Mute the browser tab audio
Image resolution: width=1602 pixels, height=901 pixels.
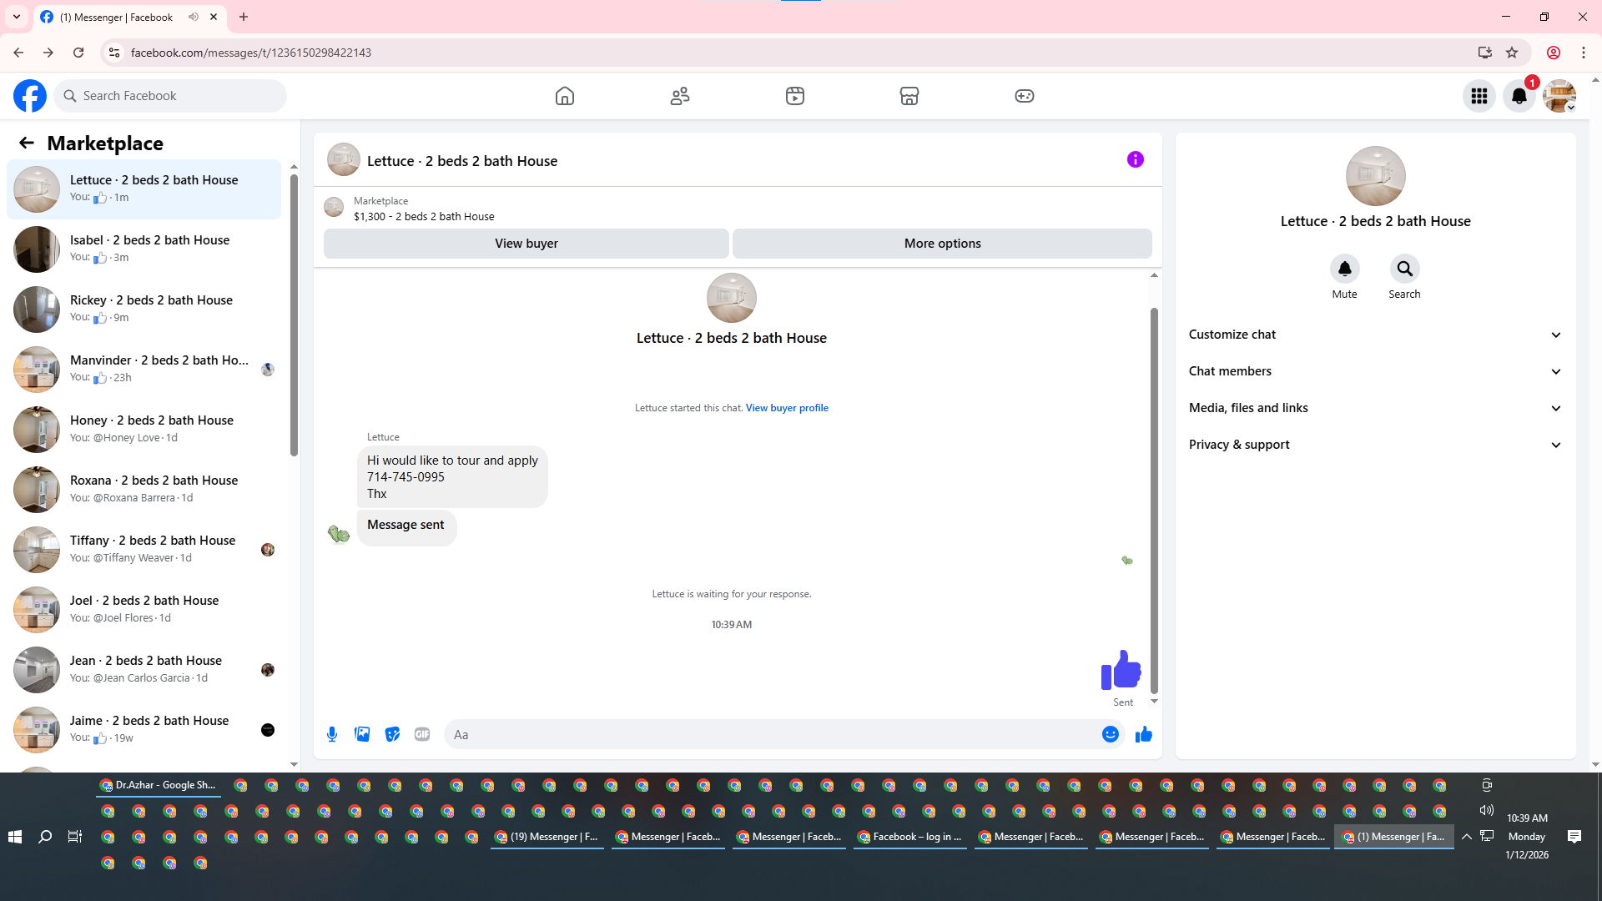click(194, 17)
